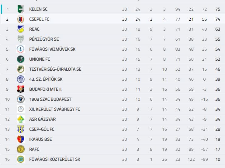225x168 pixels.
Task: Click the Testvériség-Újpalota SE crest
Action: point(21,69)
